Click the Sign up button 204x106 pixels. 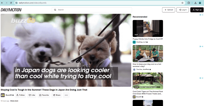coord(197,10)
